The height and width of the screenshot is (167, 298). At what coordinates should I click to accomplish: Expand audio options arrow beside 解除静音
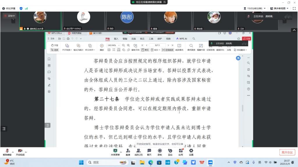pos(13,152)
